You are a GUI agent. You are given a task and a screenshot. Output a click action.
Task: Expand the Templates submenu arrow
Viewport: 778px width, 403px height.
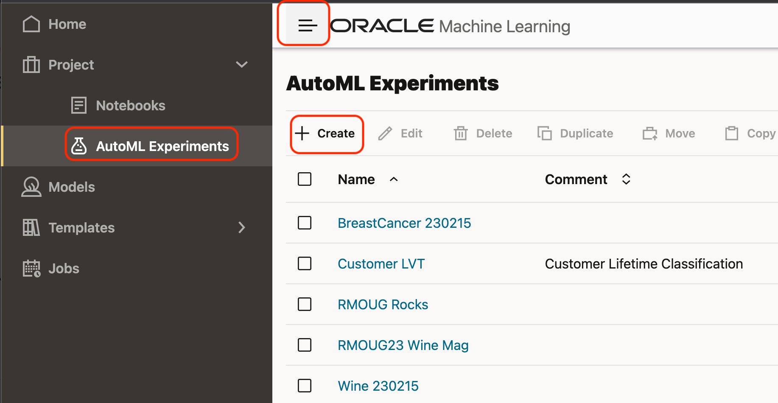pos(242,228)
